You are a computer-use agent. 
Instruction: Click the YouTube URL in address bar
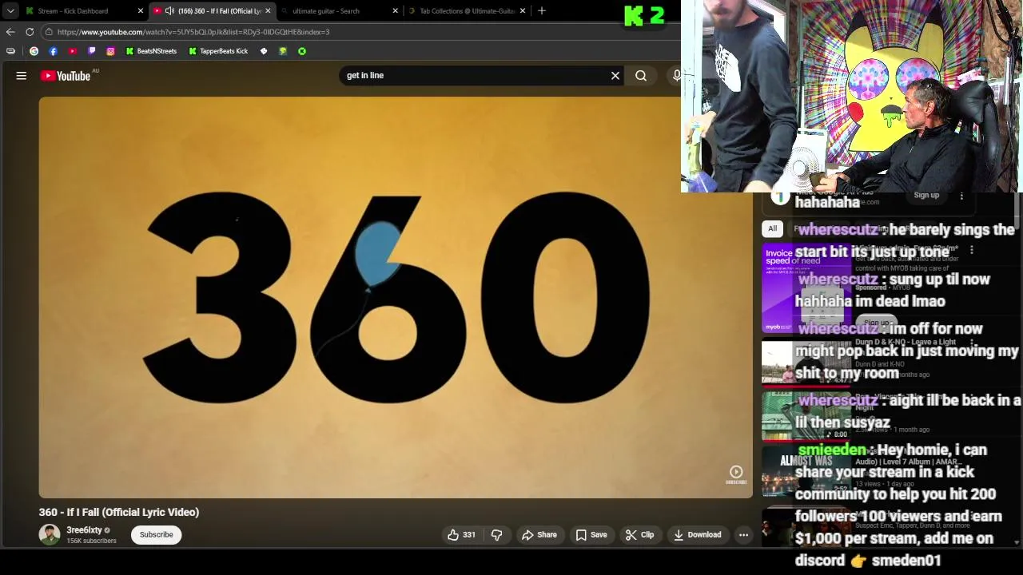pyautogui.click(x=193, y=32)
